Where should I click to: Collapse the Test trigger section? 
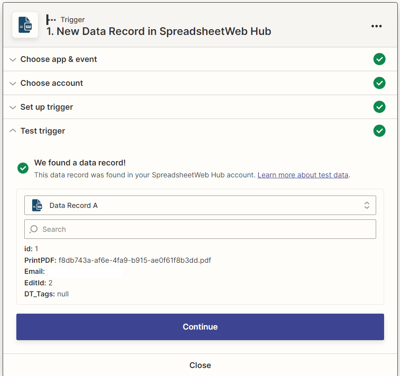(42, 131)
